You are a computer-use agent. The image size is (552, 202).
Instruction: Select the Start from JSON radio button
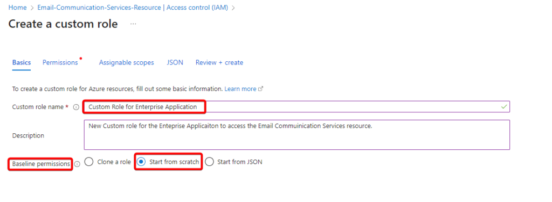click(210, 162)
